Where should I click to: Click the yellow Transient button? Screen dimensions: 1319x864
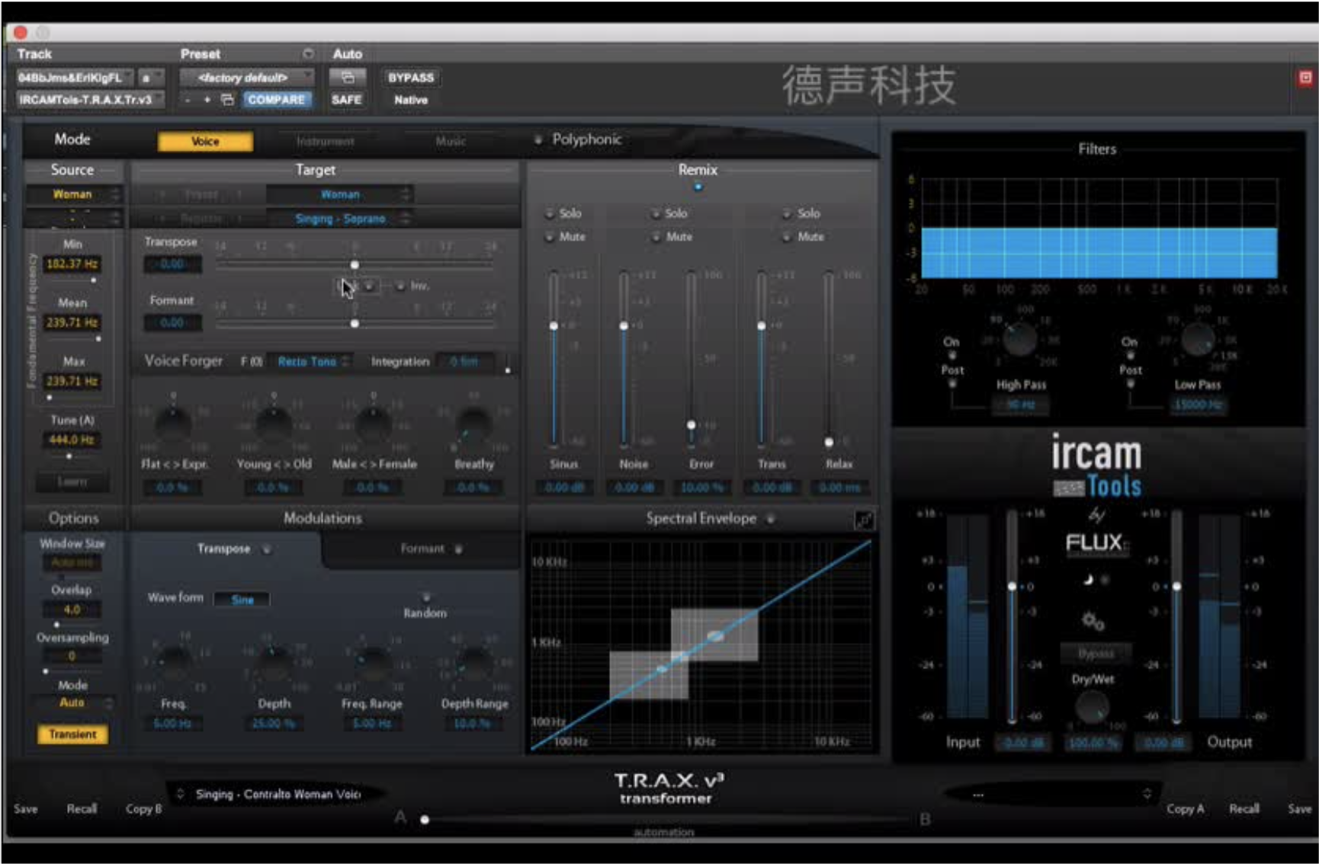[x=73, y=734]
